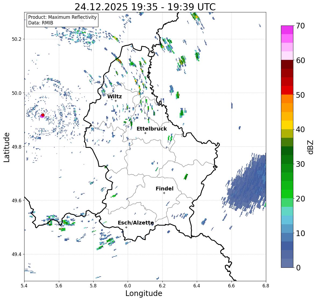Click the 30 label on the dBZ colorbar

[x=300, y=164]
